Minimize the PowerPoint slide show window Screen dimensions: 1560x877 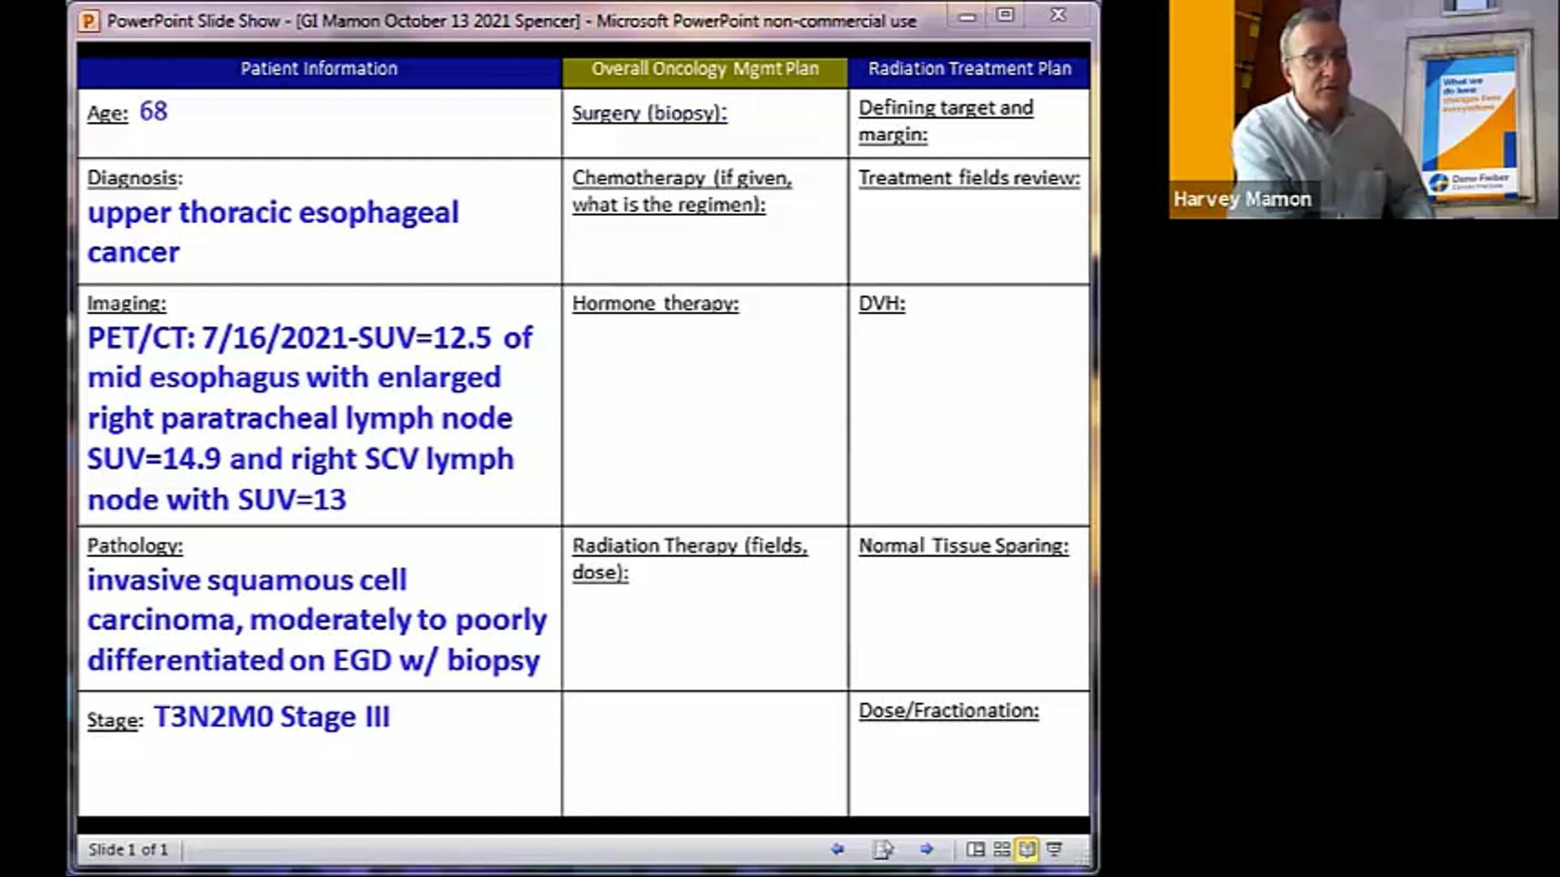pyautogui.click(x=967, y=16)
